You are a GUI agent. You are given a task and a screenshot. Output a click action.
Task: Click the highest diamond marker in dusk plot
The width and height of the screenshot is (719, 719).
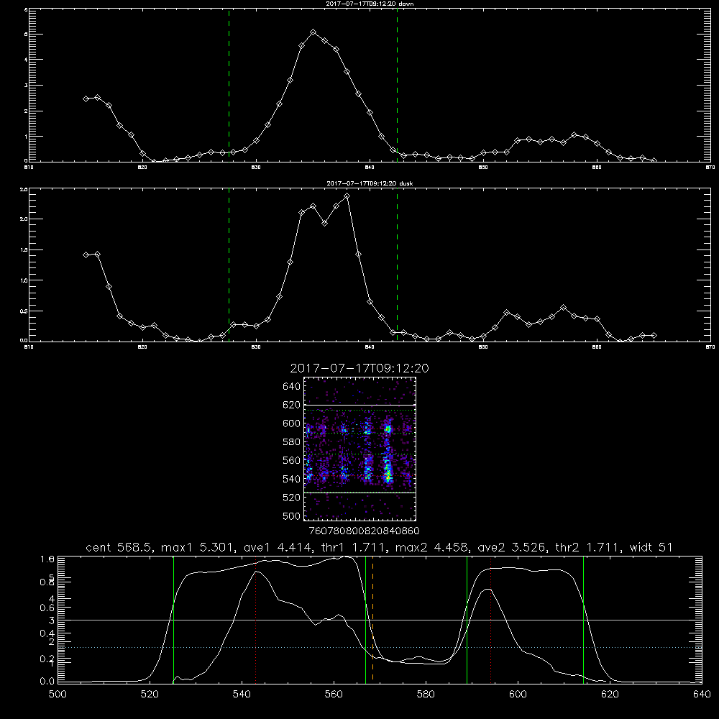[347, 196]
